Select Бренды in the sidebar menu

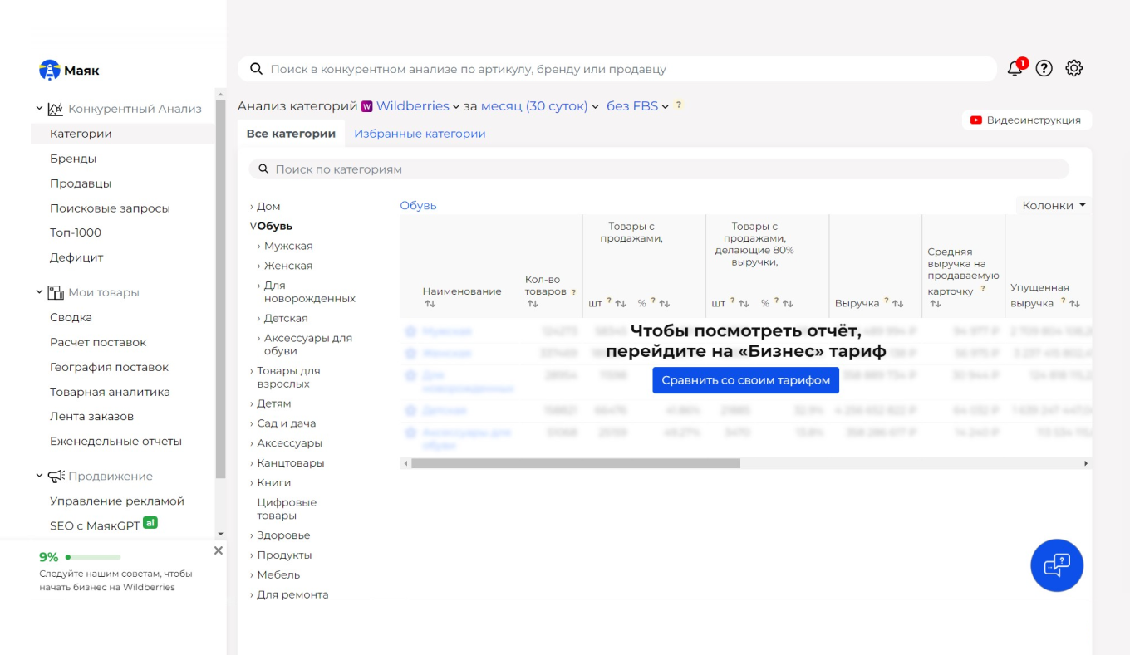pos(73,159)
